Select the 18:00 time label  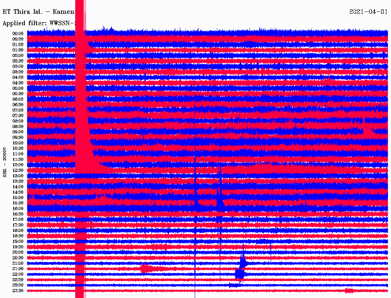click(x=18, y=230)
